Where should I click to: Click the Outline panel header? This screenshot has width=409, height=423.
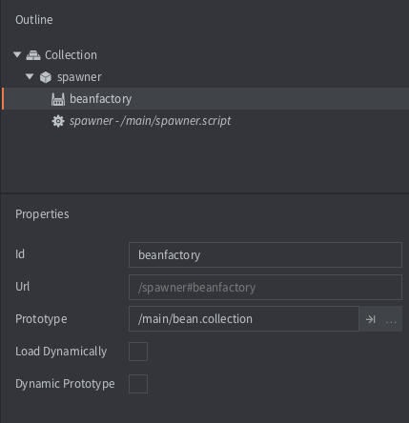[34, 20]
